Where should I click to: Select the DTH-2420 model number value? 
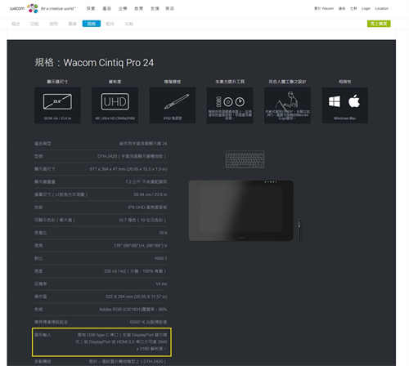click(x=132, y=156)
